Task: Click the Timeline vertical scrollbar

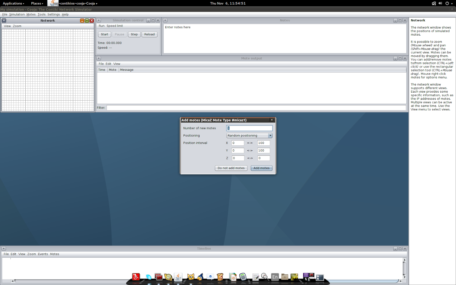Action: point(404,268)
